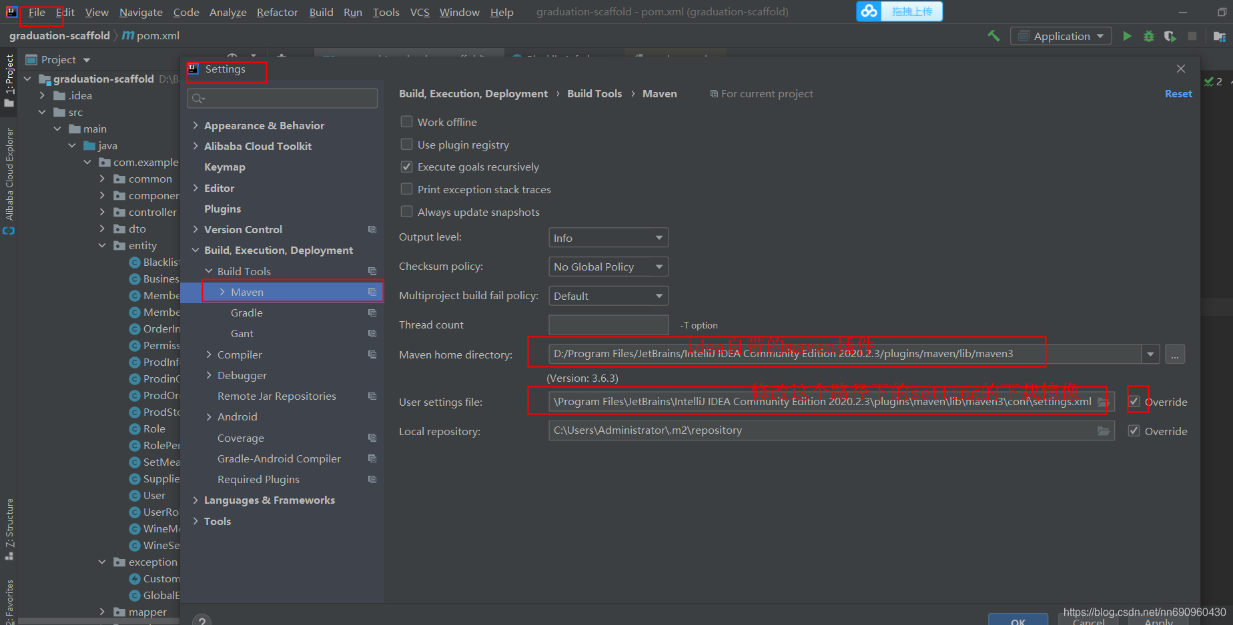
Task: Browse for User settings file folder icon
Action: click(x=1104, y=402)
